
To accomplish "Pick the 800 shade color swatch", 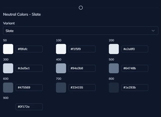I will [114, 88].
